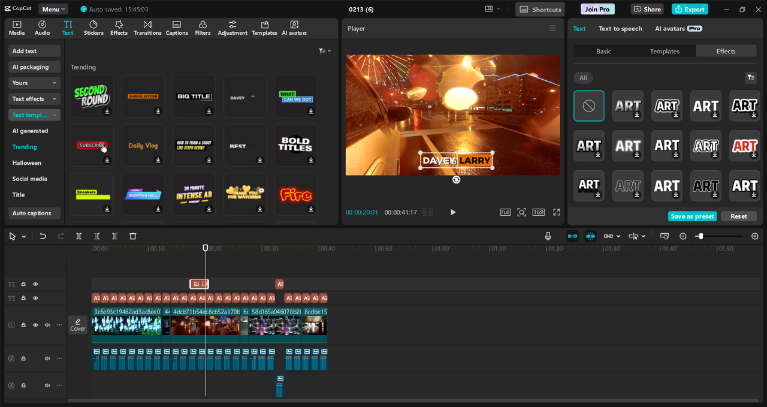
Task: Open the Audio panel
Action: [x=43, y=28]
